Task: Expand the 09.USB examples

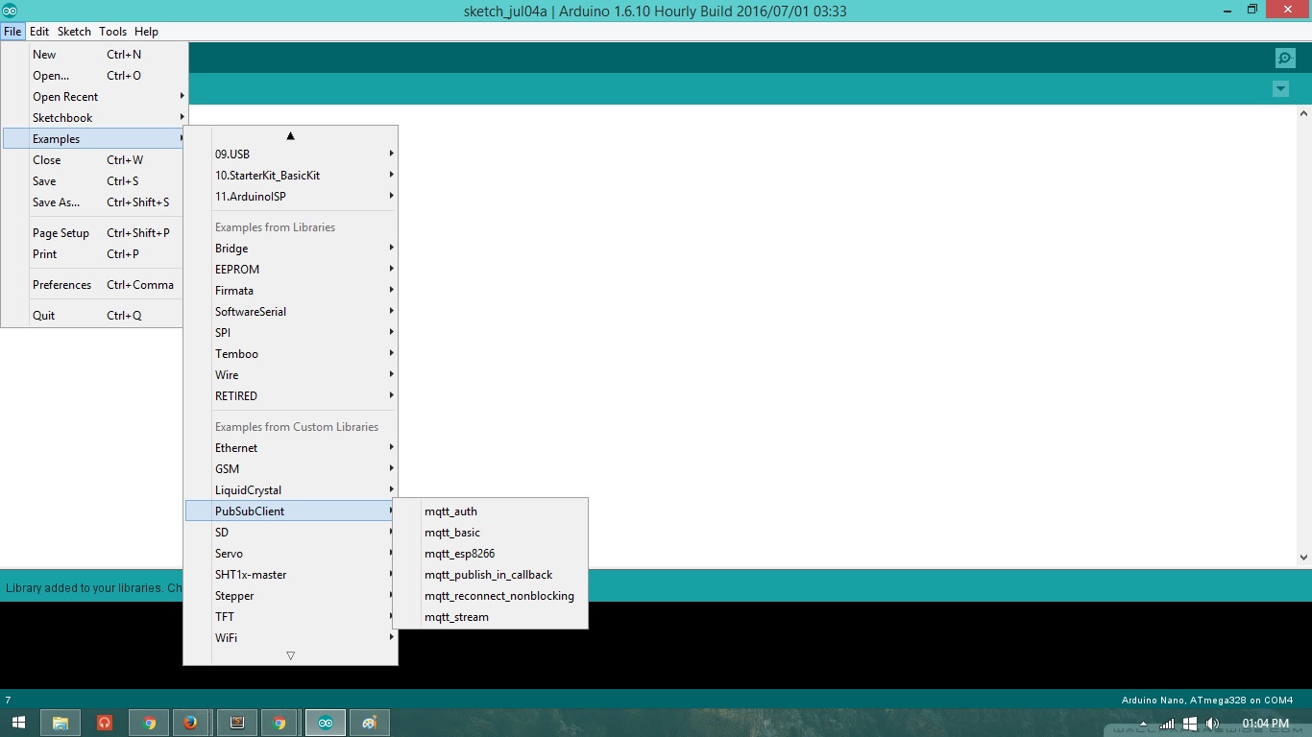Action: [x=291, y=155]
